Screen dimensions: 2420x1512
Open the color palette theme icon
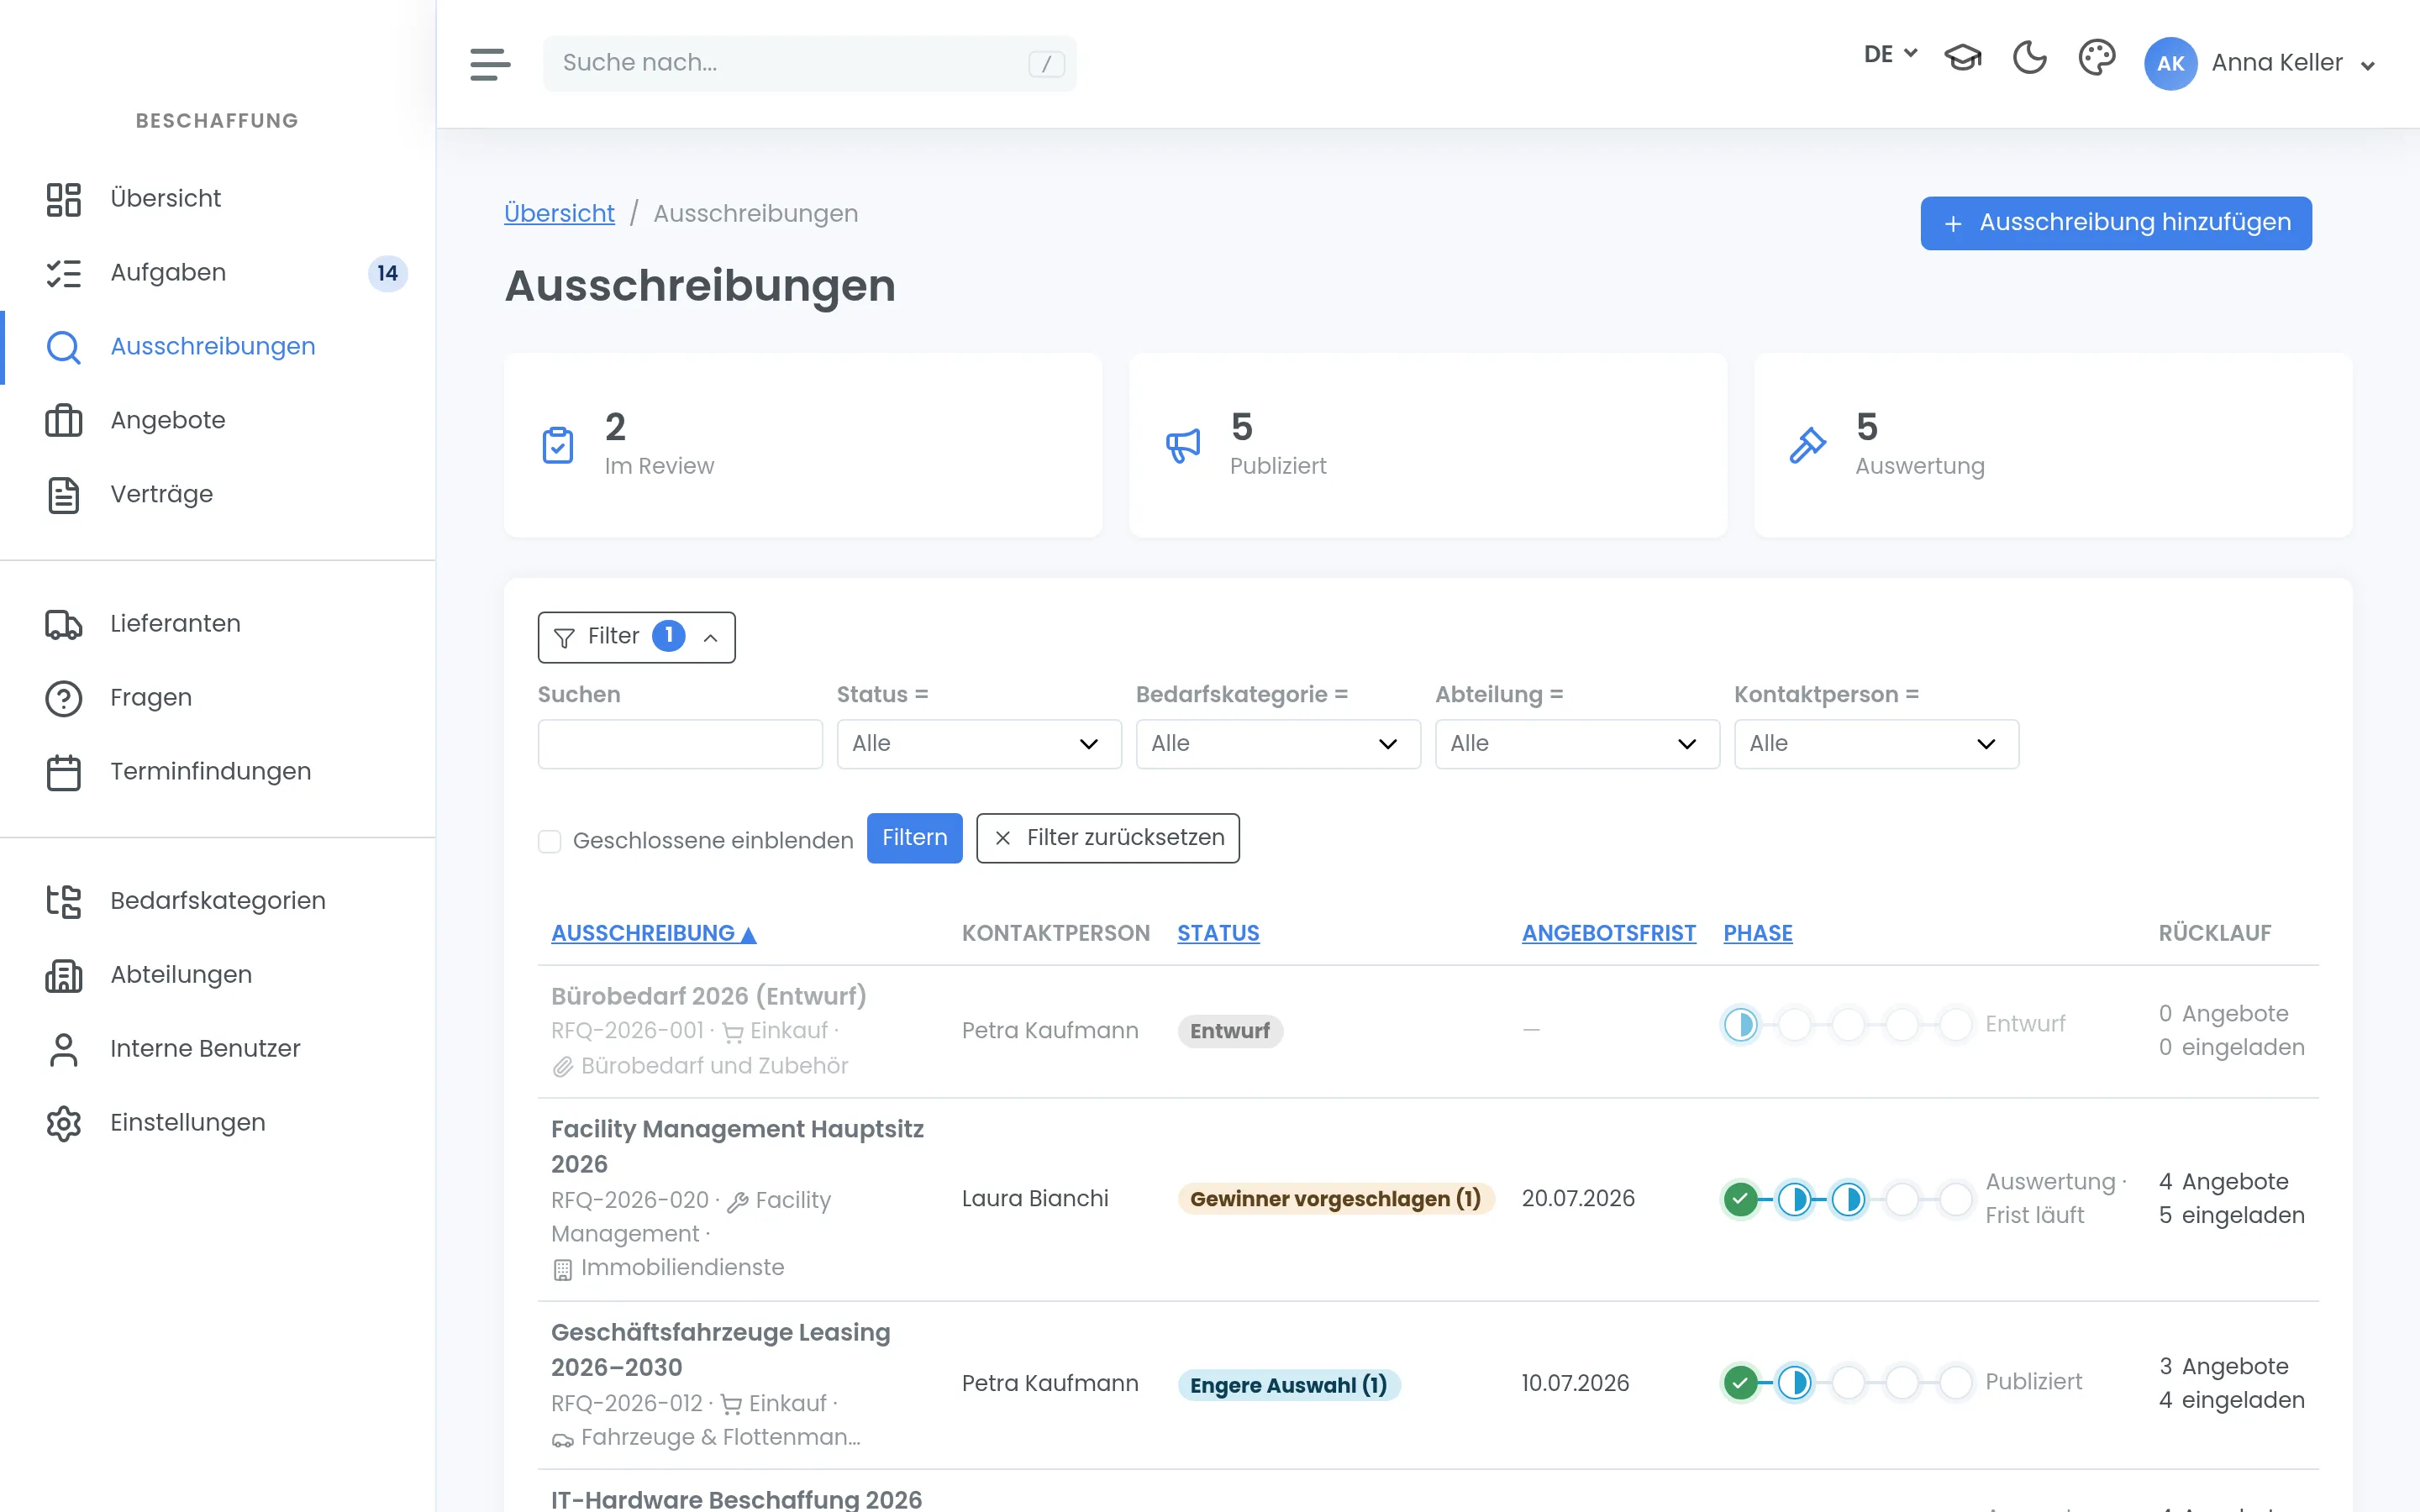[x=2096, y=57]
